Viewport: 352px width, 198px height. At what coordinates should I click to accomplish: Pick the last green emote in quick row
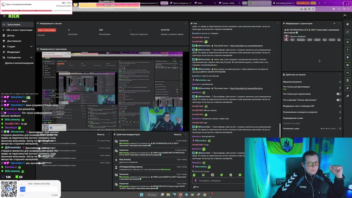[240, 175]
